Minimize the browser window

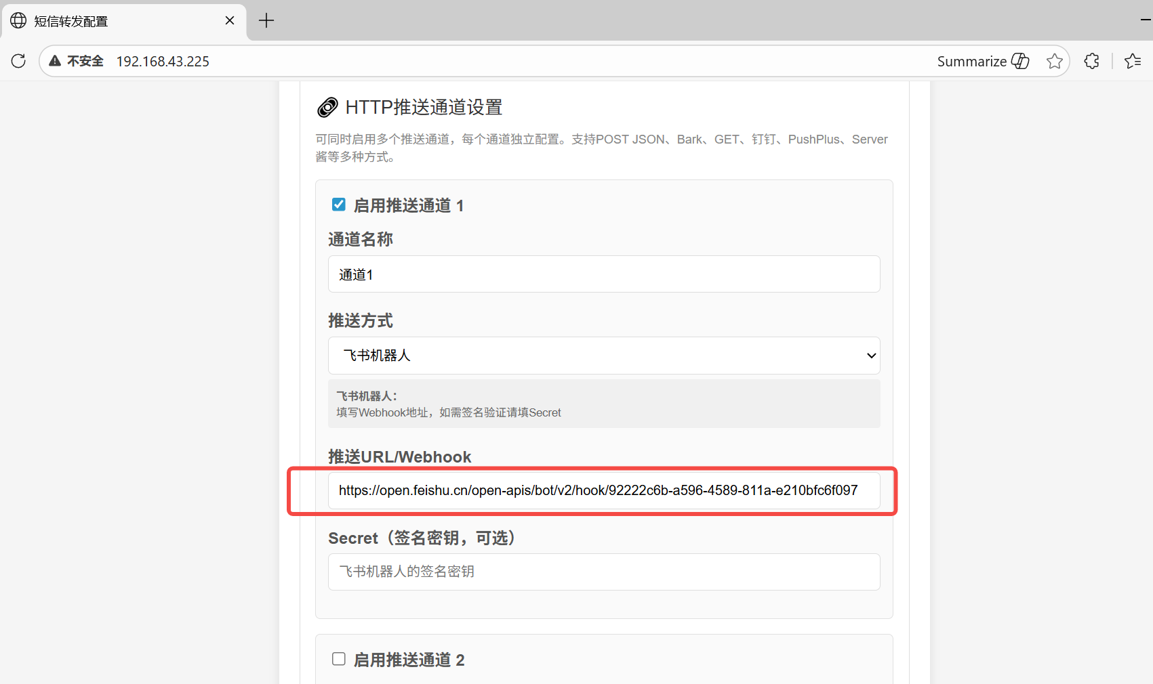coord(1146,20)
